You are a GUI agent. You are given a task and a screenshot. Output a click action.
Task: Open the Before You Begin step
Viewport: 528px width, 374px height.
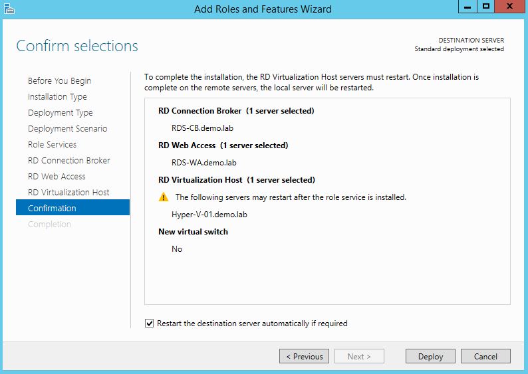coord(60,80)
